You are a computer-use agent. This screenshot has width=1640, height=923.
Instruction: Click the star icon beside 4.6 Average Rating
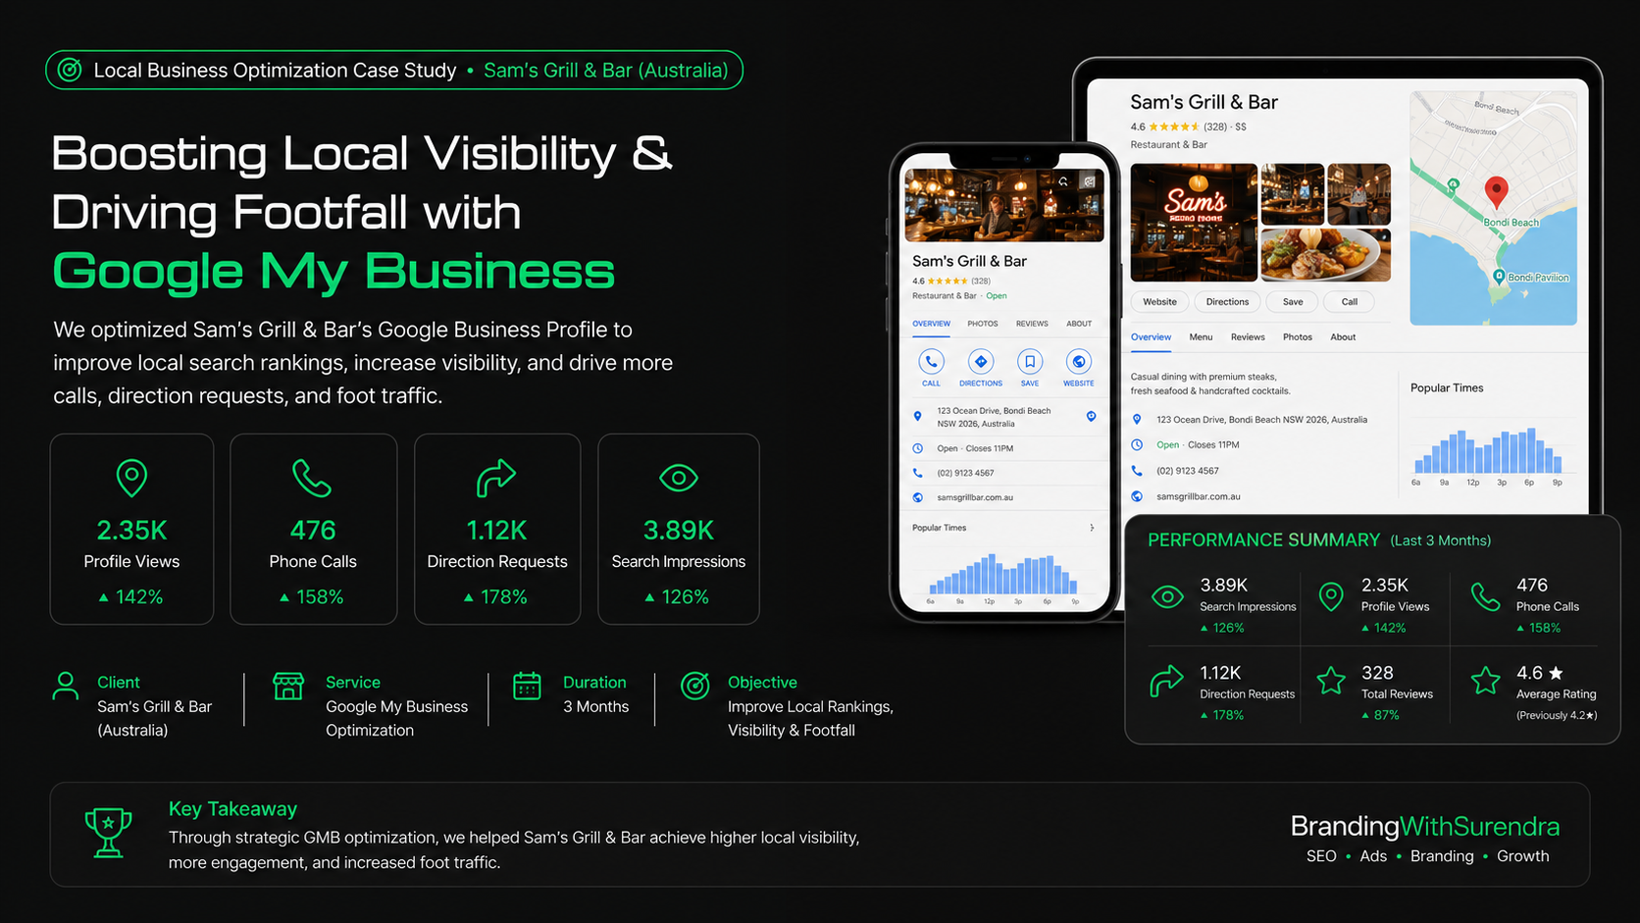pos(1486,681)
